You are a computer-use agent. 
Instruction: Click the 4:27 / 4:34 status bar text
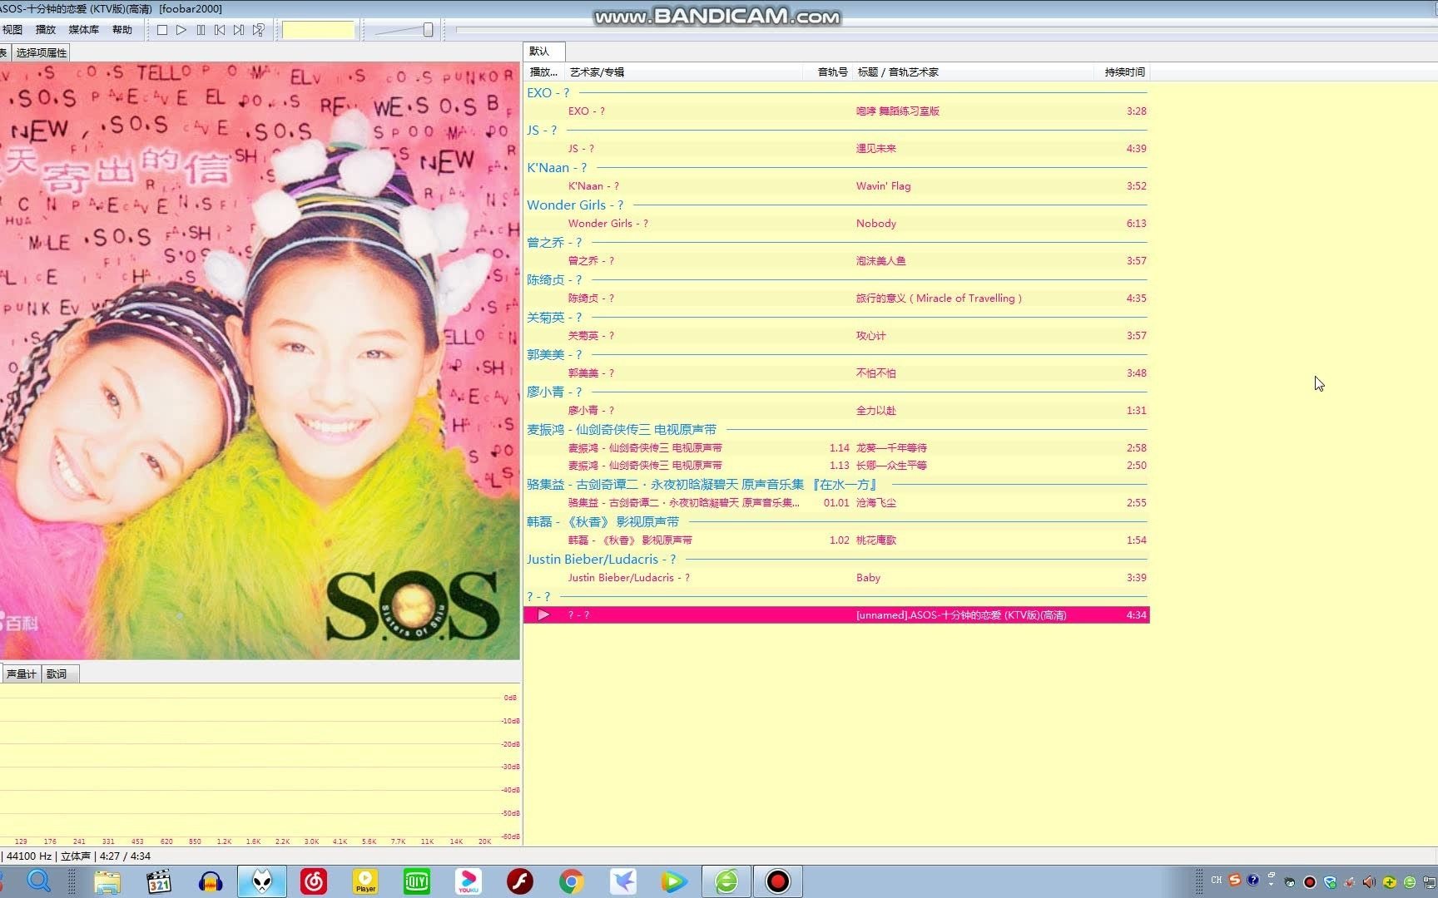(126, 856)
